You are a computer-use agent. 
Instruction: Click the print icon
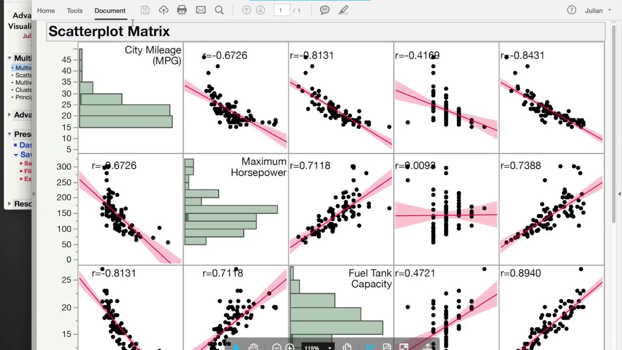(182, 10)
